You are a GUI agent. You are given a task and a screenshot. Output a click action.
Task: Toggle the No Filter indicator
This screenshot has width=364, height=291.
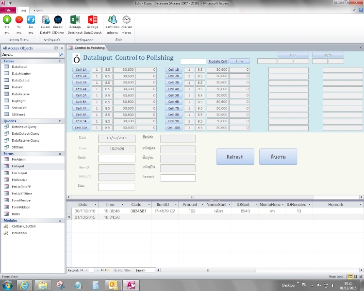pos(121,270)
